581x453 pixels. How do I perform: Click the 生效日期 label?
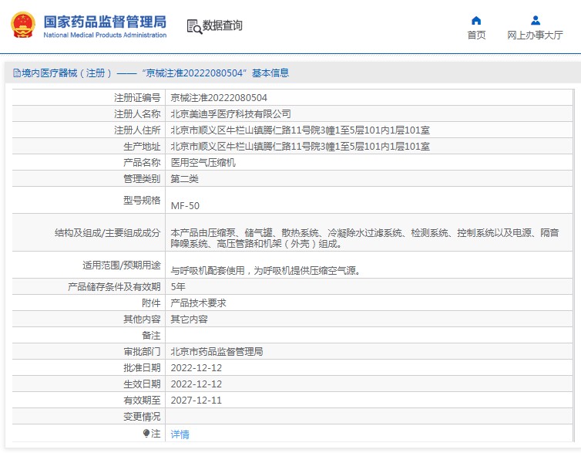pyautogui.click(x=142, y=384)
